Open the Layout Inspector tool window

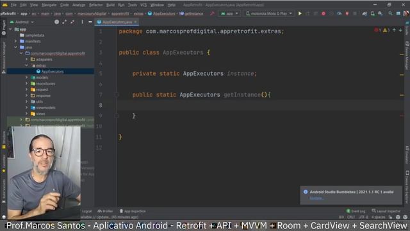(x=386, y=211)
